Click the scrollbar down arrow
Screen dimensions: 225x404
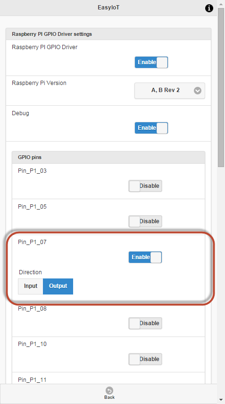click(221, 400)
